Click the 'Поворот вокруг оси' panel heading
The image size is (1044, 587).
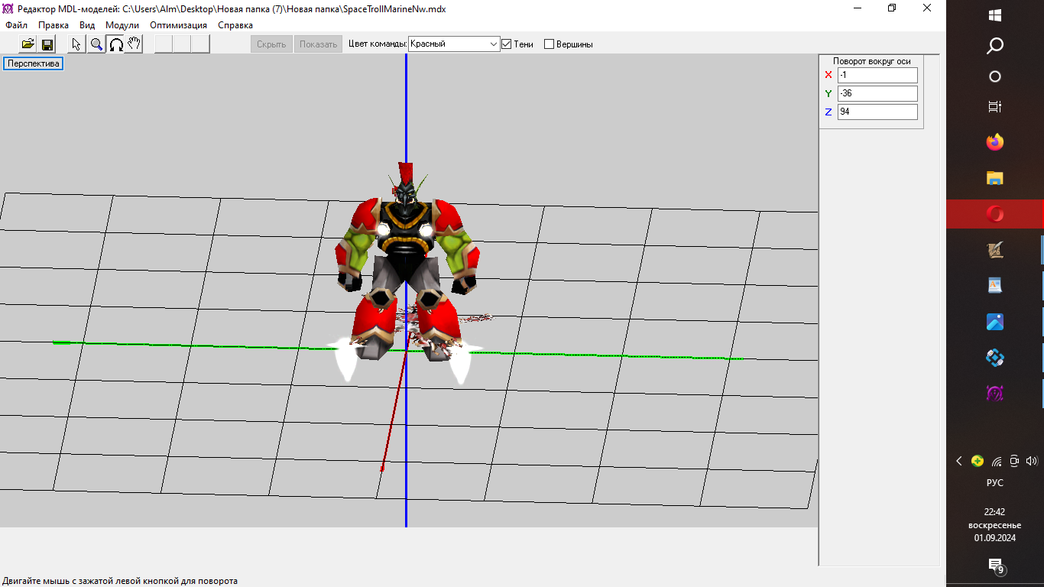pos(871,61)
